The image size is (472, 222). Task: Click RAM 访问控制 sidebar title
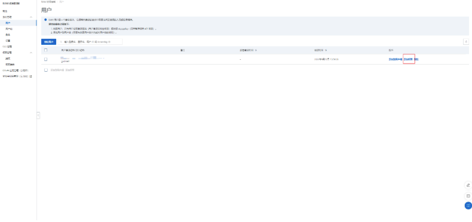pyautogui.click(x=11, y=4)
